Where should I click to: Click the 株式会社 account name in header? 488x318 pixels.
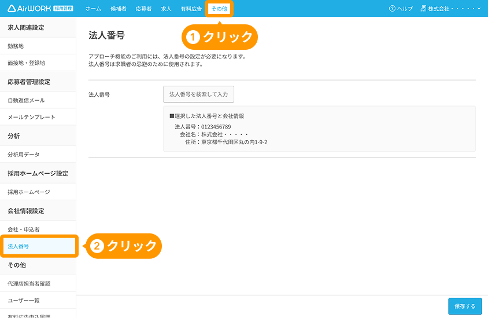click(451, 9)
